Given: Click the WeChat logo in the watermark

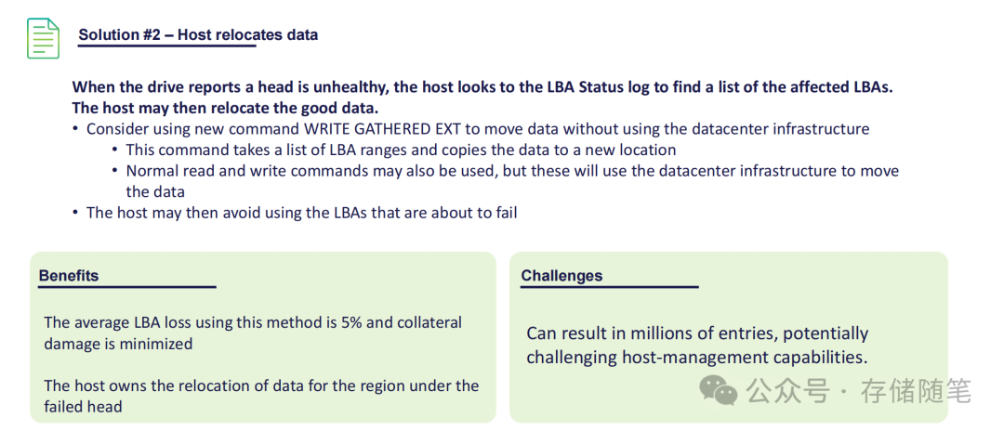Looking at the screenshot, I should coord(719,390).
